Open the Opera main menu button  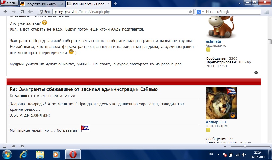pos(9,3)
